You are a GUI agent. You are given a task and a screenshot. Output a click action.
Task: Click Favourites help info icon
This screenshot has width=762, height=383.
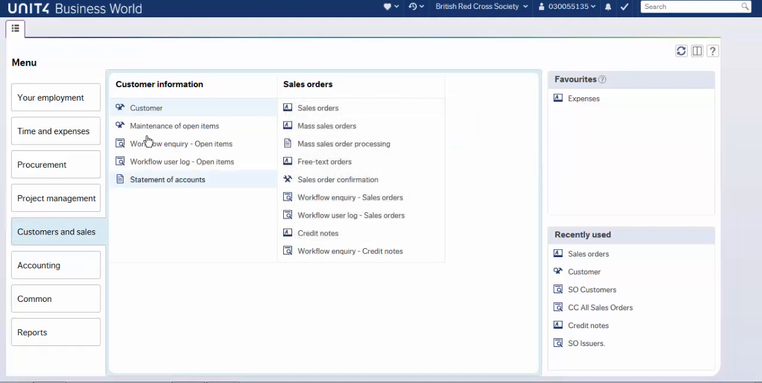602,79
